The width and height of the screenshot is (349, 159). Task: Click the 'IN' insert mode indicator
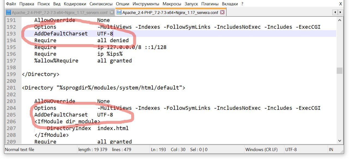331,149
